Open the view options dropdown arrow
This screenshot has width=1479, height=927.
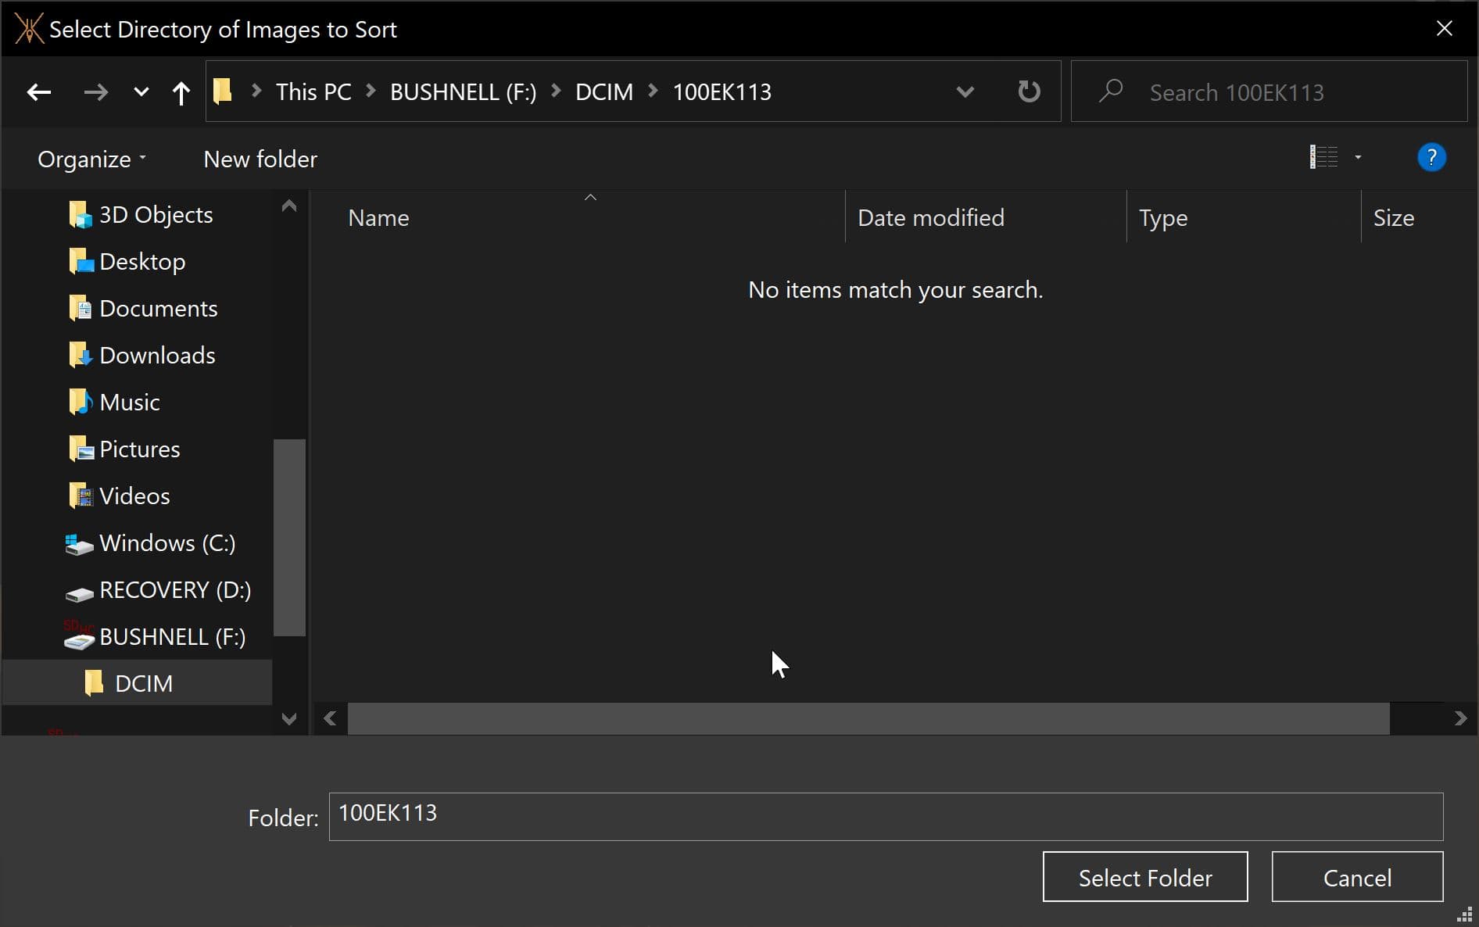[x=1358, y=157]
